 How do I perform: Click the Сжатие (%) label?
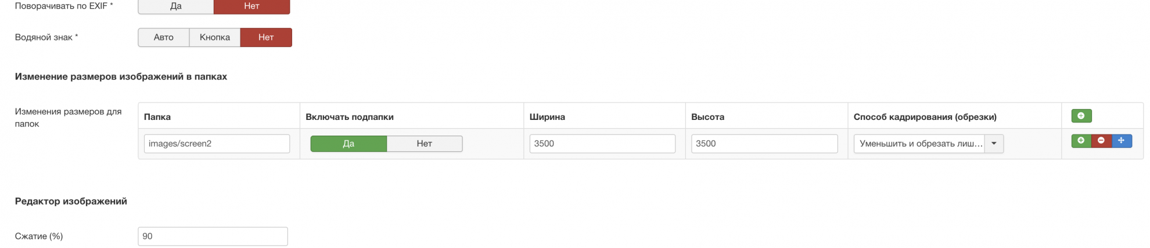pos(39,236)
